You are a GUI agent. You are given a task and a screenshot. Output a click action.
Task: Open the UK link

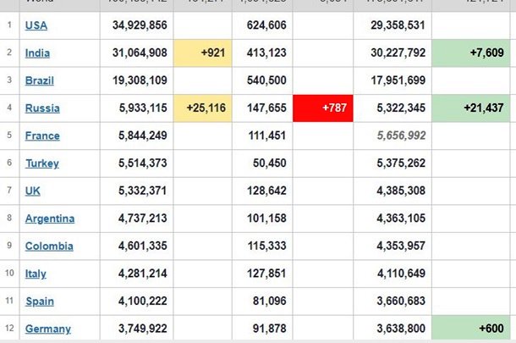click(33, 191)
